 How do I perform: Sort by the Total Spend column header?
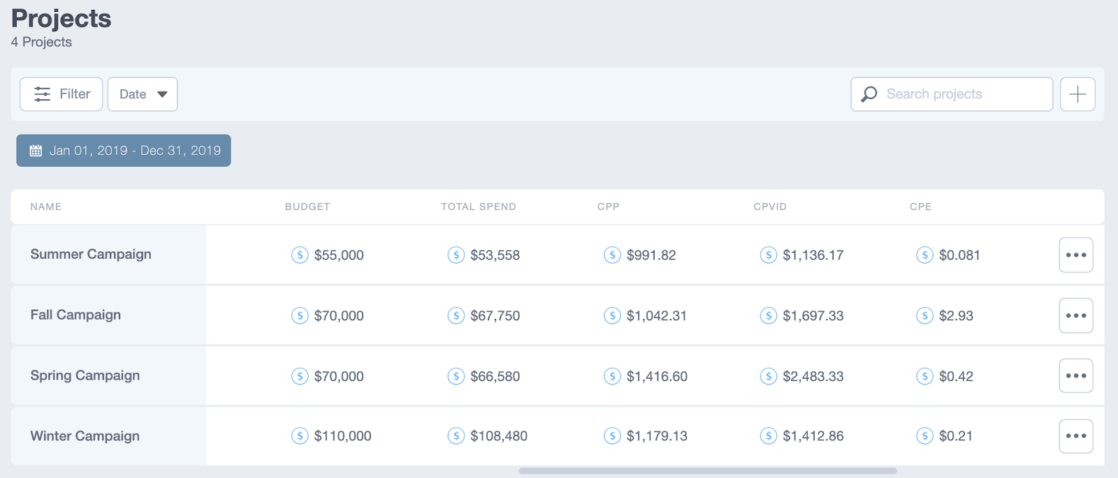pos(479,207)
